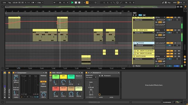Solo the WHITE NOISE track
Image resolution: width=188 pixels, height=105 pixels.
[175, 56]
